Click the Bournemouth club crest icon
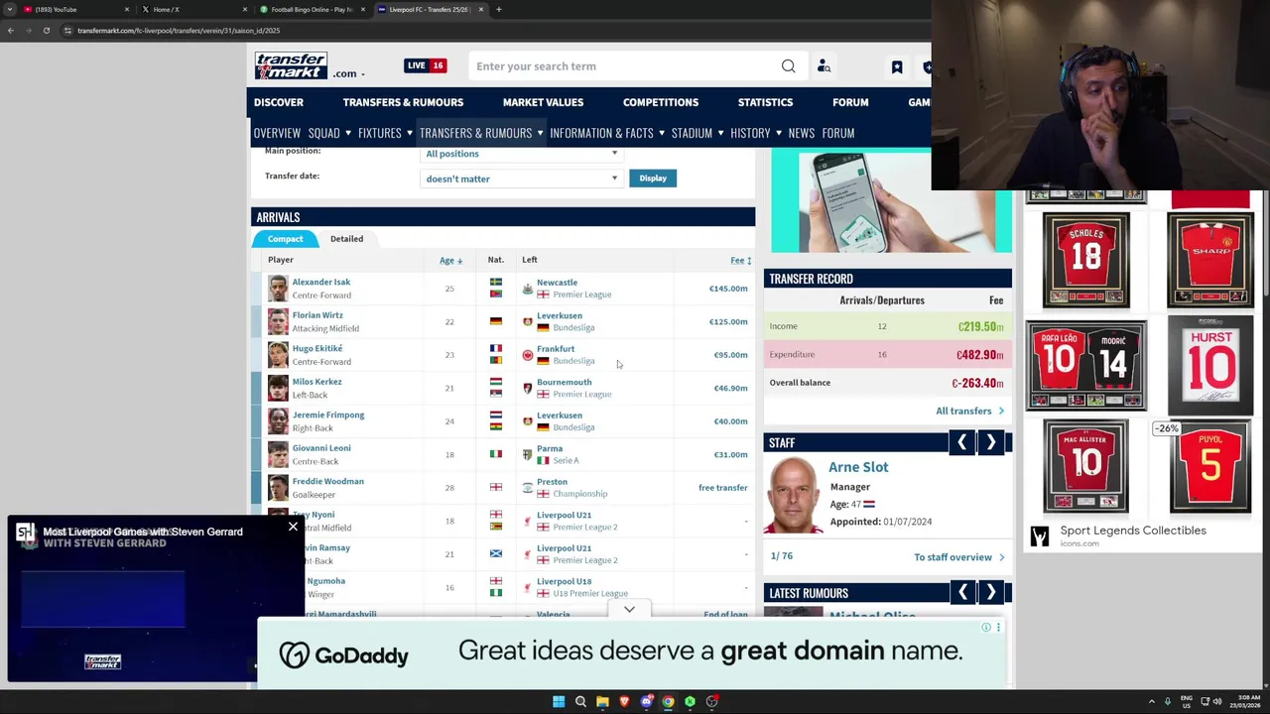This screenshot has height=714, width=1270. [x=528, y=388]
